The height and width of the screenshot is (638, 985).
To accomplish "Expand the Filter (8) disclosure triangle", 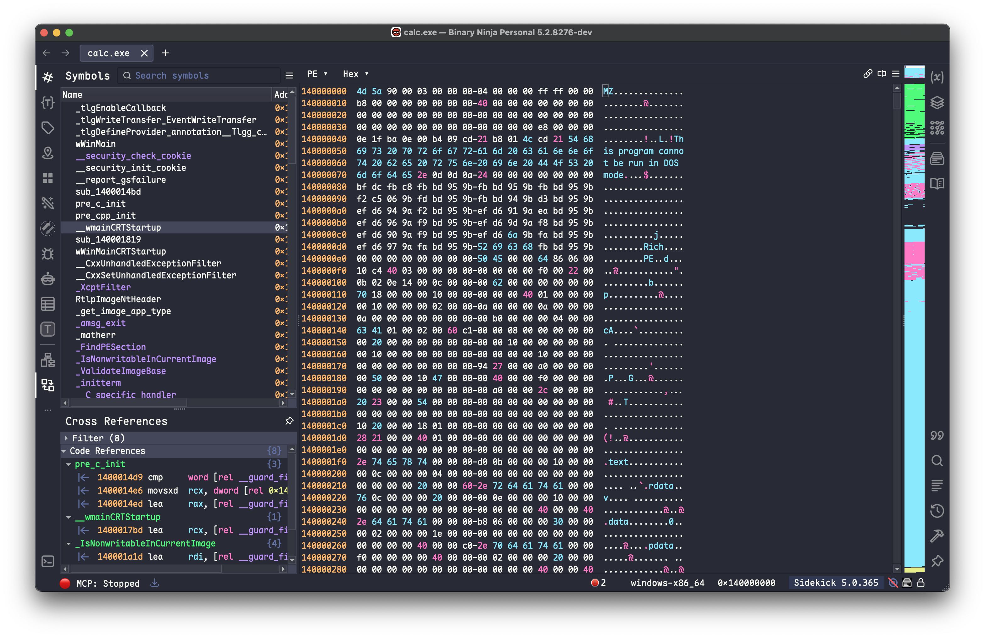I will [66, 438].
